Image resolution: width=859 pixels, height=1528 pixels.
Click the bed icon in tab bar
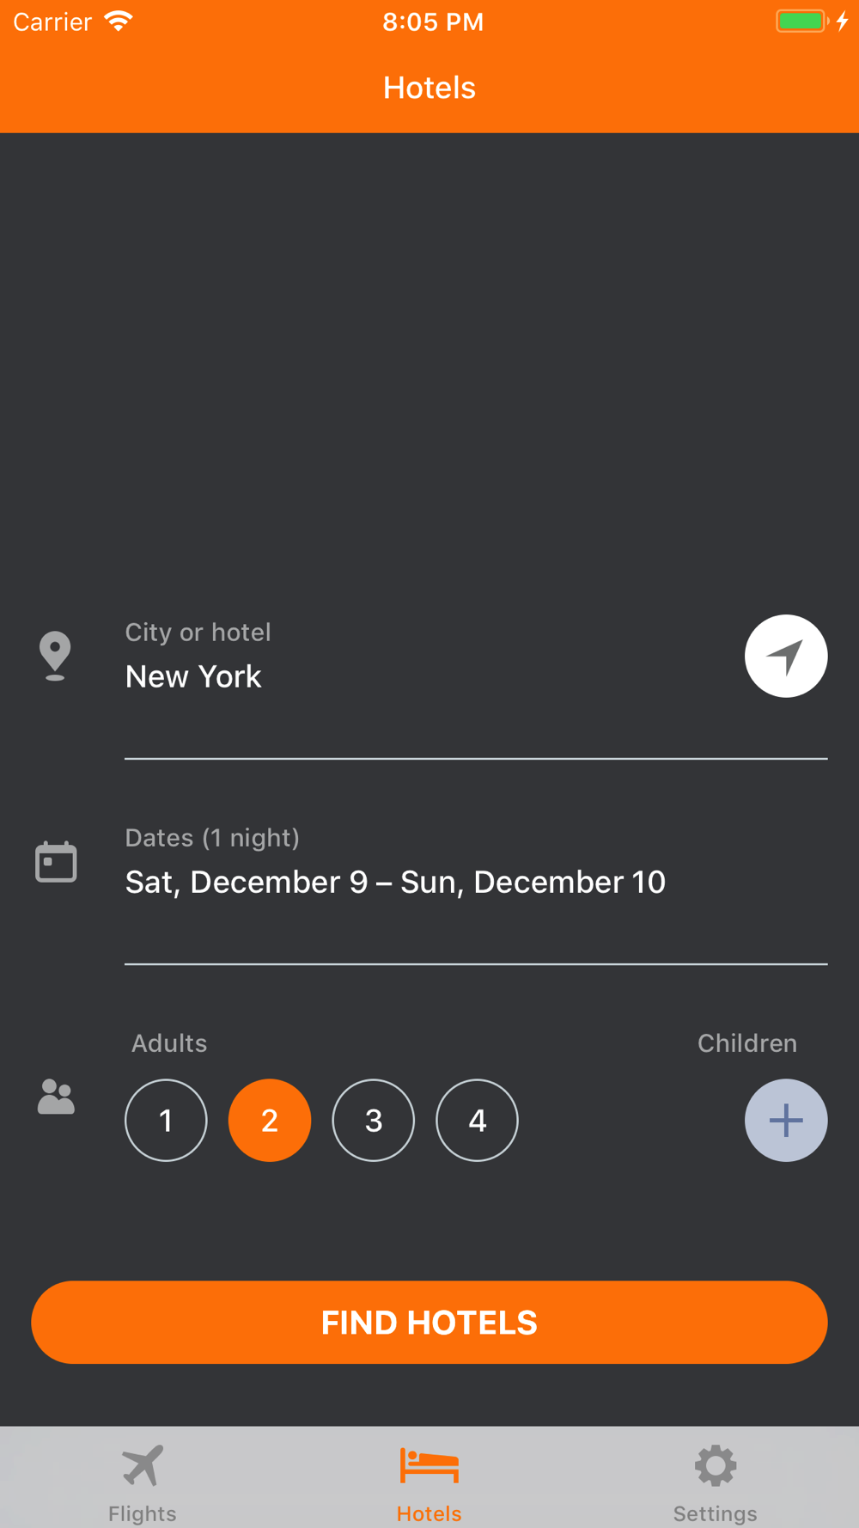pyautogui.click(x=429, y=1465)
